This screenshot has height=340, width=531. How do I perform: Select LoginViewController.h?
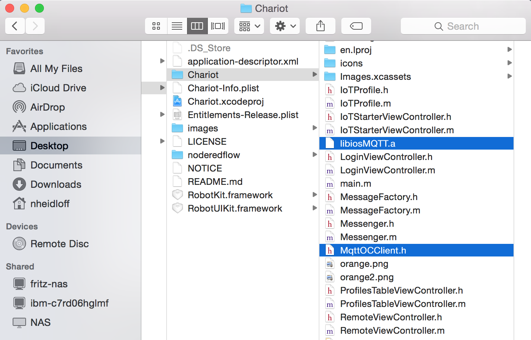pos(416,157)
